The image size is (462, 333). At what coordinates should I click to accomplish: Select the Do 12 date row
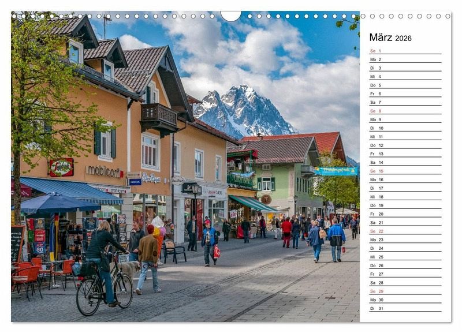(x=405, y=145)
